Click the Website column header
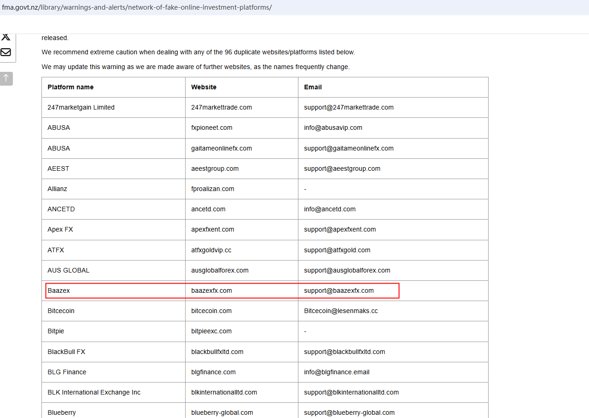The image size is (589, 418). pos(204,87)
